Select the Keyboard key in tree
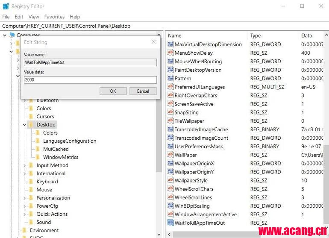Image resolution: width=329 pixels, height=238 pixels. tap(47, 182)
